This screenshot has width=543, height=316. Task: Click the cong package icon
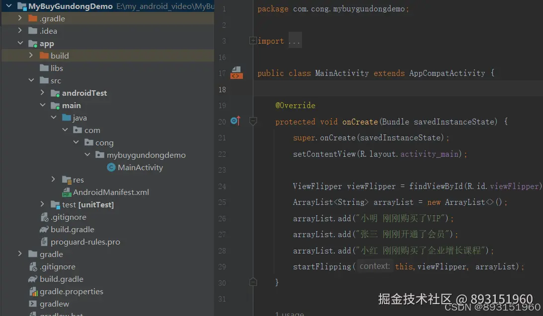(x=88, y=142)
